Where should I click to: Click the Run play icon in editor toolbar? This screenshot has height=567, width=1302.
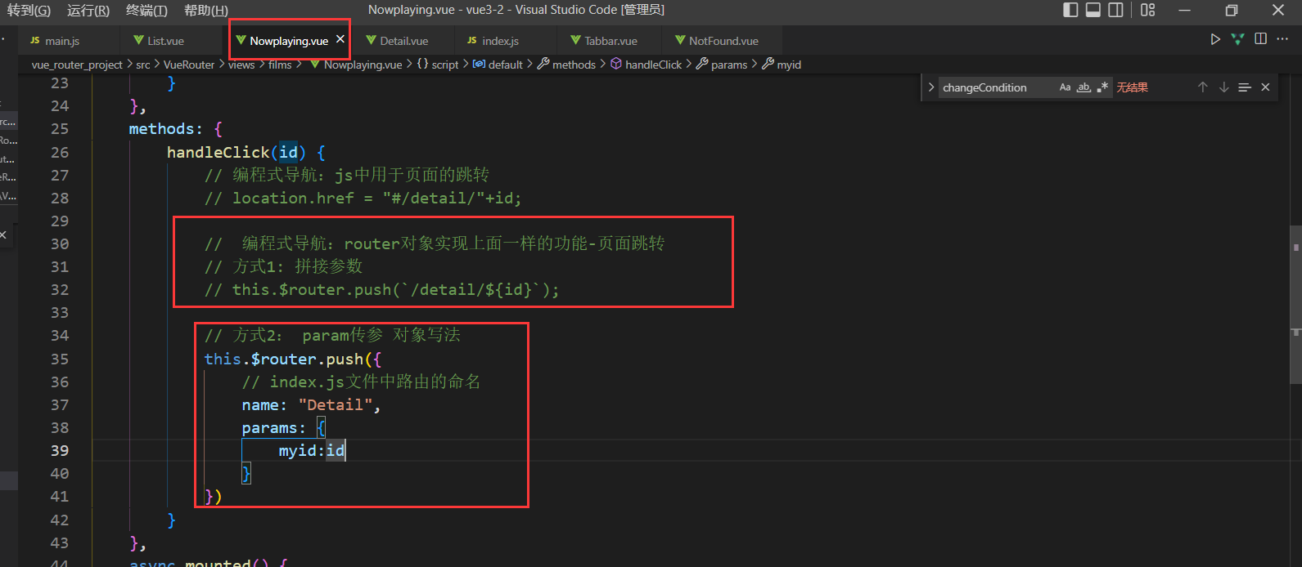(1215, 39)
